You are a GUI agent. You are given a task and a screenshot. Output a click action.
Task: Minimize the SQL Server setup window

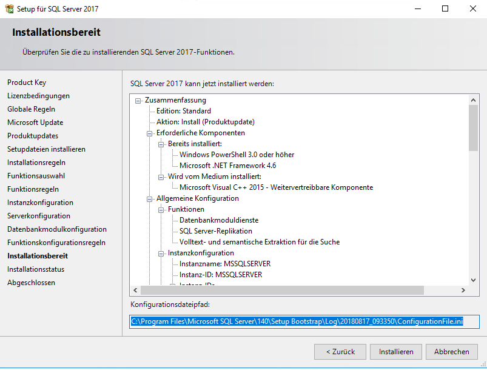(418, 8)
